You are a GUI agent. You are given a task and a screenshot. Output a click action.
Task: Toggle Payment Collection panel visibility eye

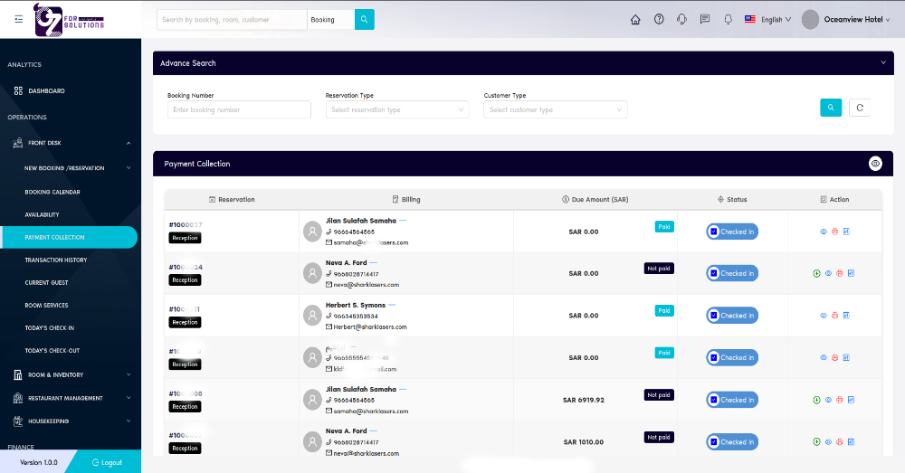click(x=875, y=164)
